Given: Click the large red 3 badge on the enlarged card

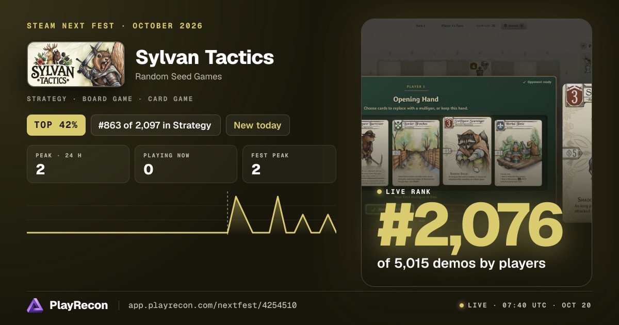Looking at the screenshot, I should (x=574, y=96).
